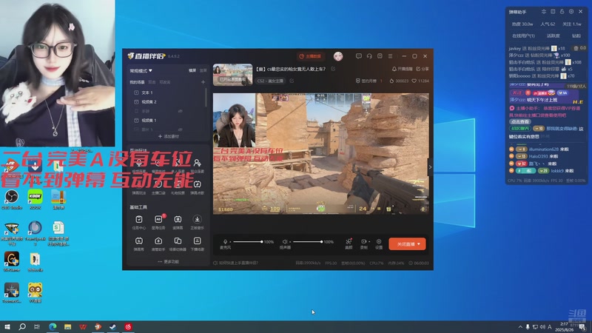Click the filter lines icon in the 弹幕助手 header
Viewport: 592px width, 333px height.
point(544,12)
